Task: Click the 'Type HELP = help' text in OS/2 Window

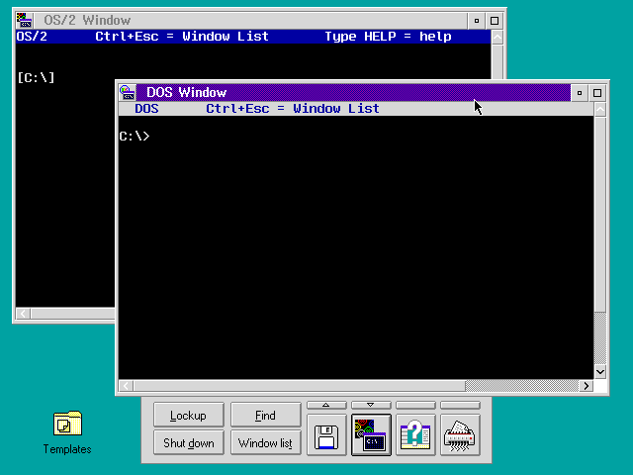Action: click(x=388, y=37)
